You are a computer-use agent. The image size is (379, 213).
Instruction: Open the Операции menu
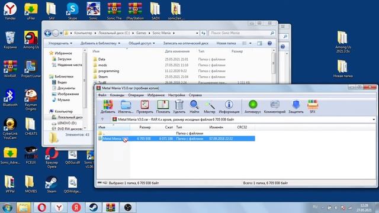coord(136,95)
